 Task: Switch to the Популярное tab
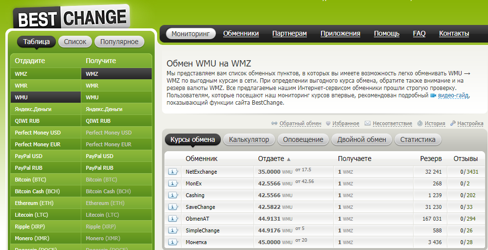coord(119,42)
